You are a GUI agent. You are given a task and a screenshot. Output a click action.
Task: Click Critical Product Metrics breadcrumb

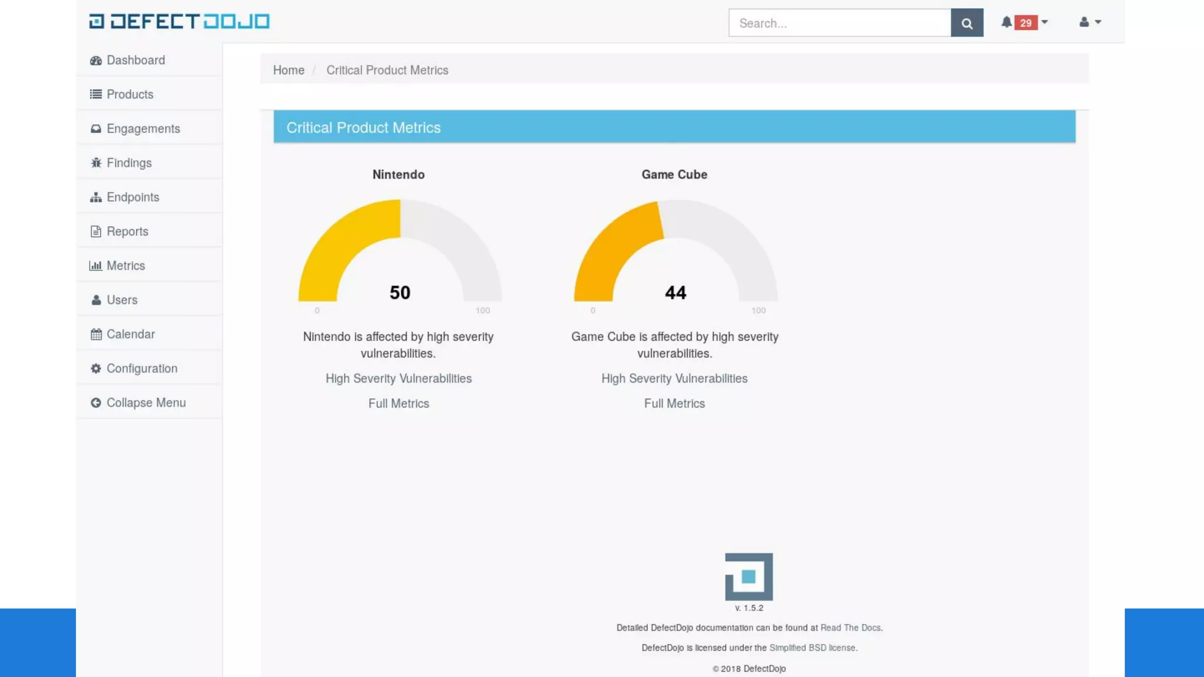coord(387,70)
